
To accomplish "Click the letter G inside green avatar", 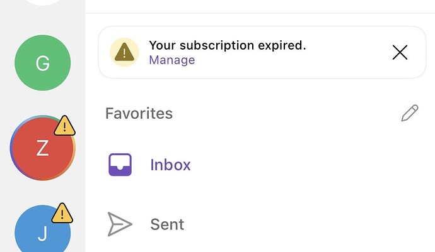I will click(x=42, y=63).
